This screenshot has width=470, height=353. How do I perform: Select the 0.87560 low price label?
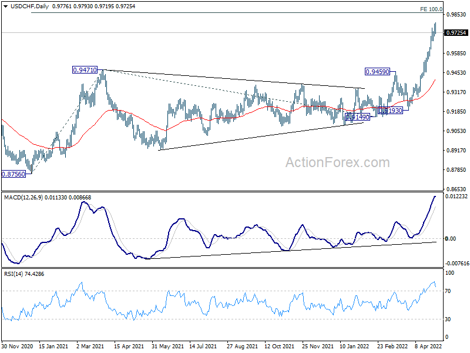(14, 174)
